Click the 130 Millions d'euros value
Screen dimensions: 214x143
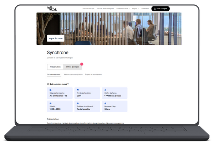tap(113, 96)
